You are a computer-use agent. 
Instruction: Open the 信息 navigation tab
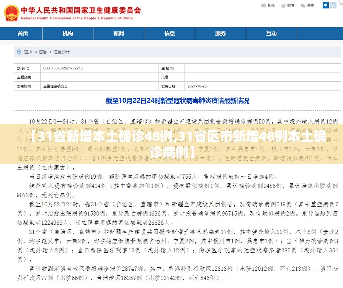(x=170, y=33)
